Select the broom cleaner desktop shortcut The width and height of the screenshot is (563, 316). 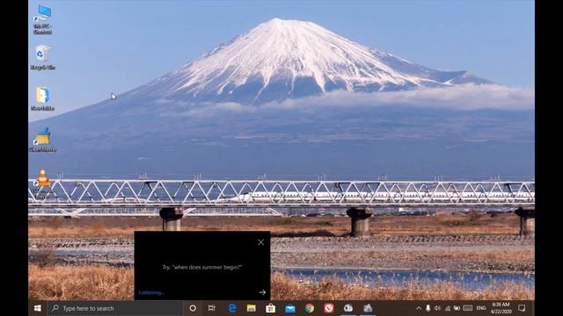click(43, 140)
